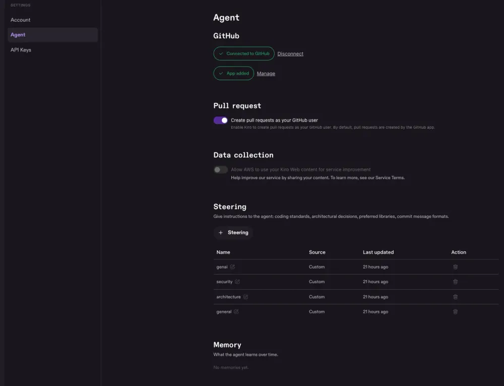This screenshot has width=504, height=386.
Task: Click Source column header
Action: coord(317,252)
